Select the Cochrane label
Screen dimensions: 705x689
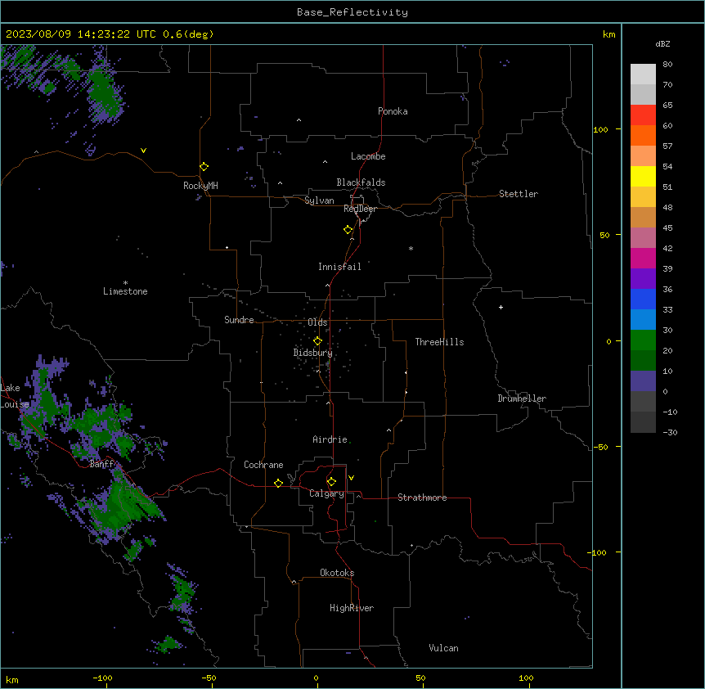click(263, 465)
